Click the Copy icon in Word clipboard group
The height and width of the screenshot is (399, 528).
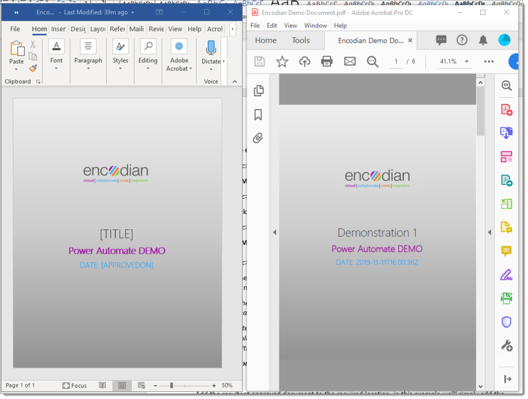tap(32, 56)
